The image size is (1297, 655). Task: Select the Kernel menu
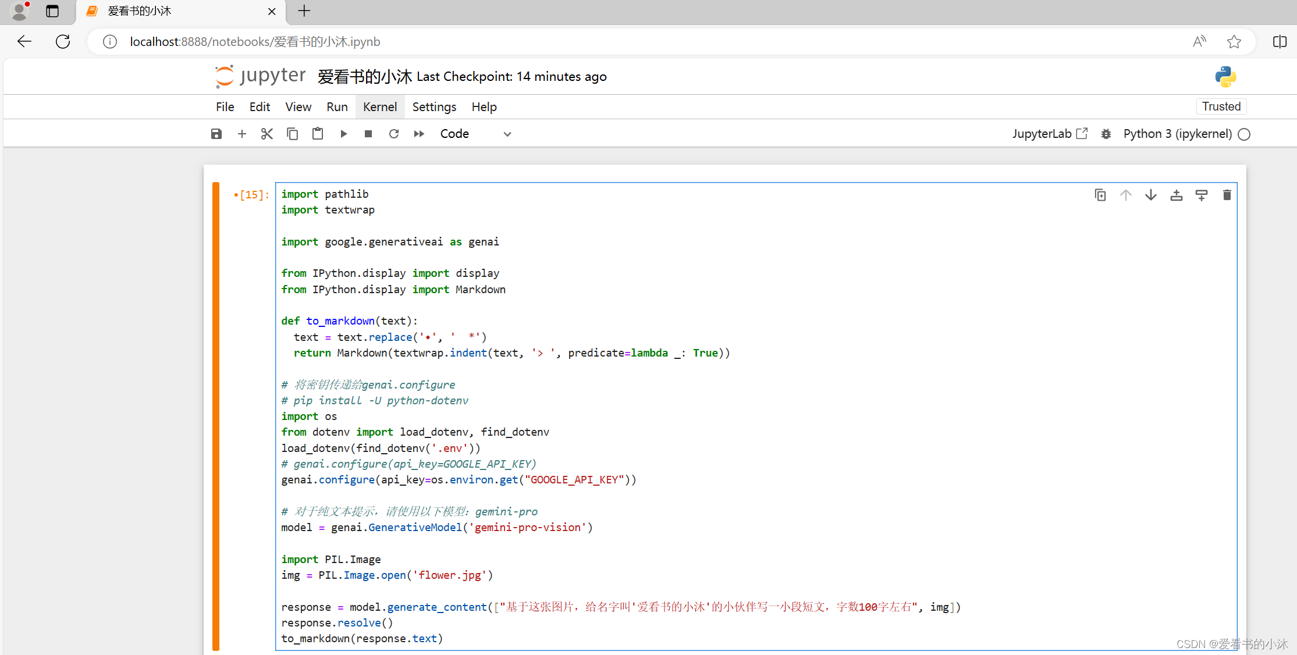(x=380, y=107)
